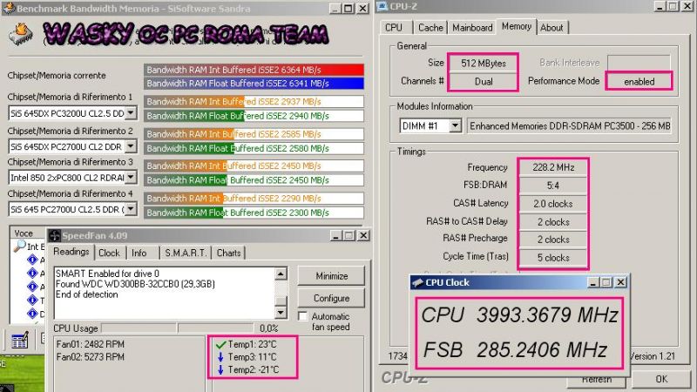Click the 512 MBytes size field
The height and width of the screenshot is (392, 697).
pyautogui.click(x=484, y=63)
